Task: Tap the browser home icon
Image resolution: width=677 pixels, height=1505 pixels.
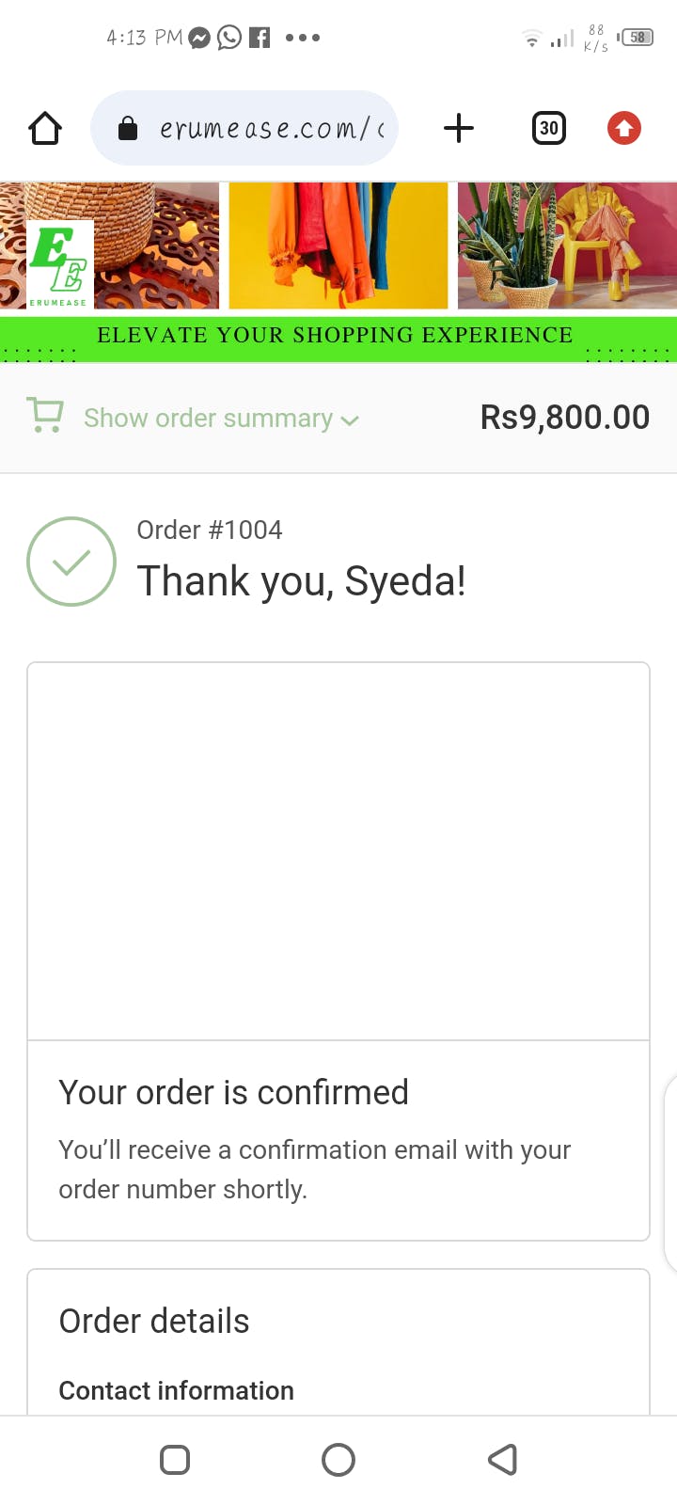Action: [x=45, y=128]
